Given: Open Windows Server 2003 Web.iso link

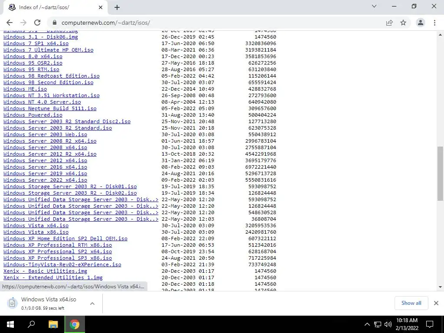Looking at the screenshot, I should click(45, 134).
